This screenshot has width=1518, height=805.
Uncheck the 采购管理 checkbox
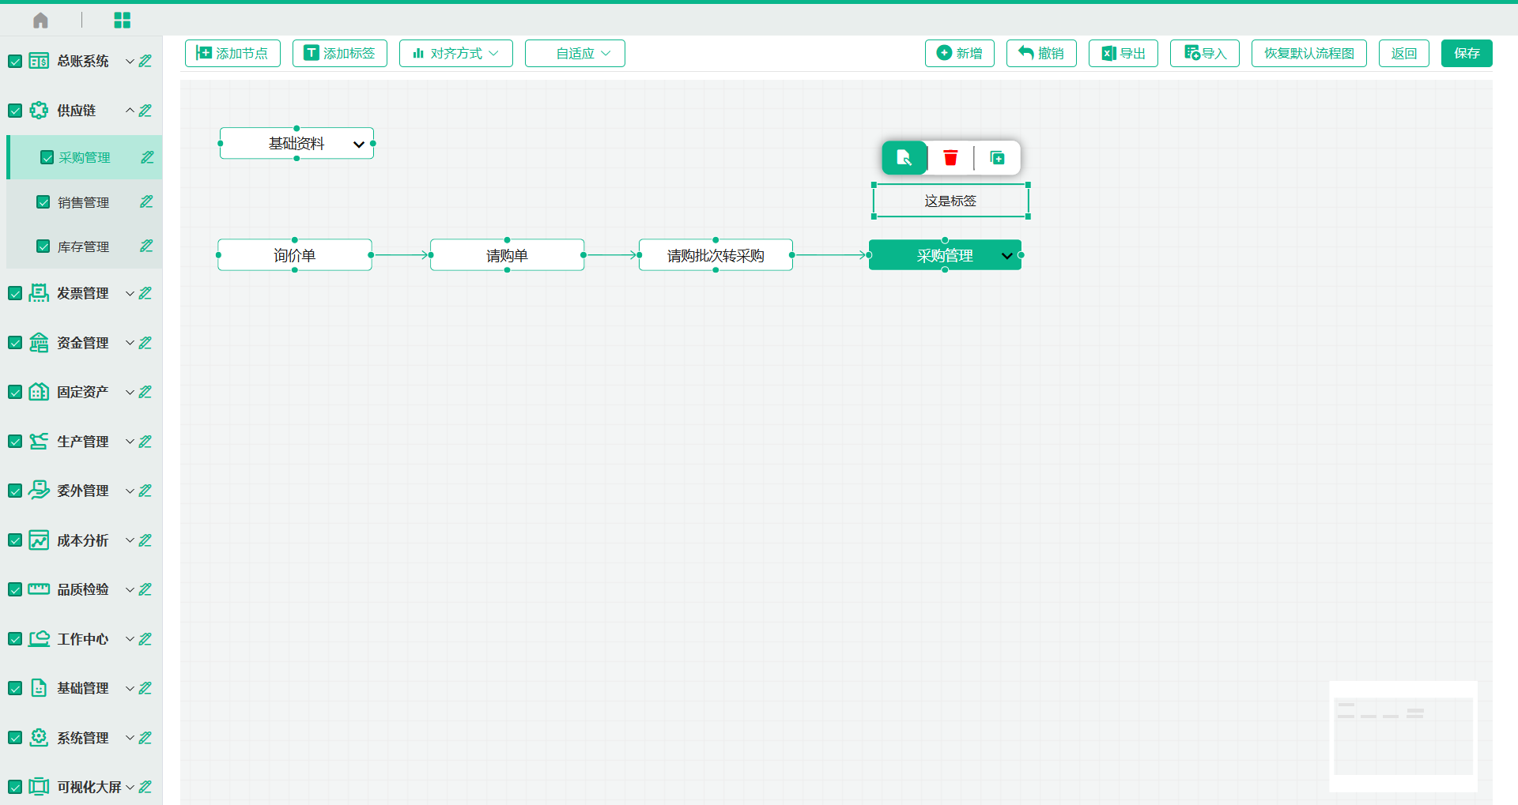coord(47,157)
